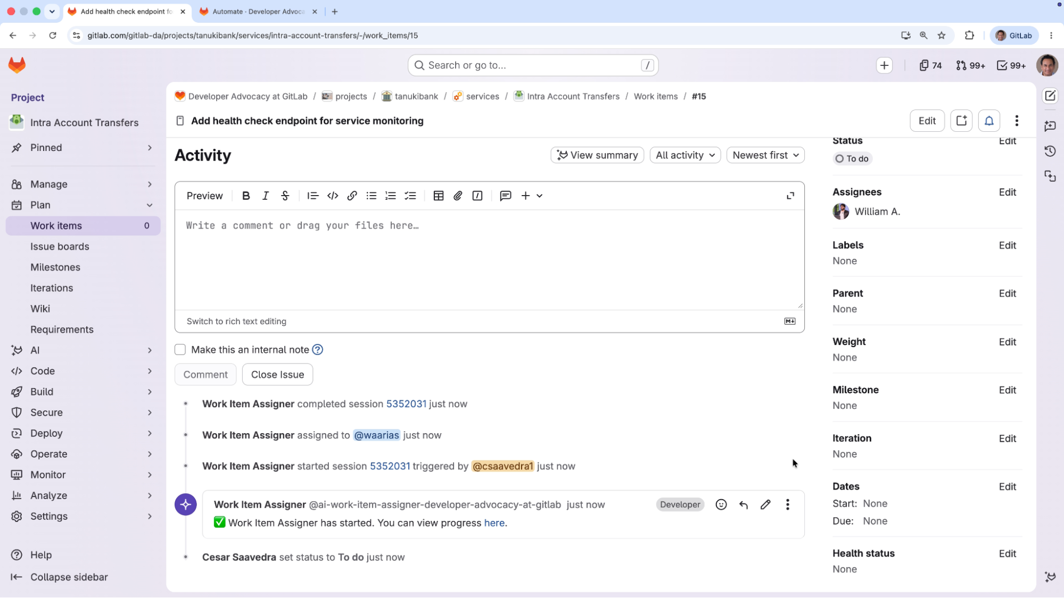Reply to the Work Item Assigner comment
Image resolution: width=1064 pixels, height=598 pixels.
coord(744,505)
